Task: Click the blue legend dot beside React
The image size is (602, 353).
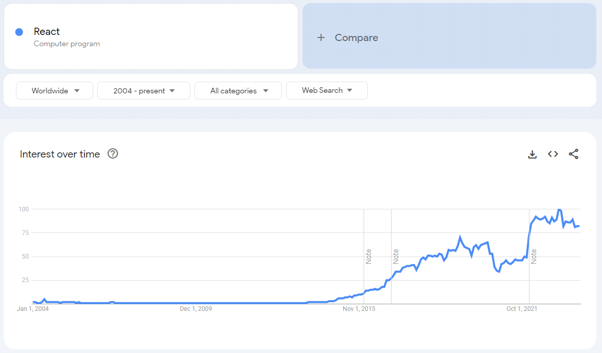Action: [19, 32]
